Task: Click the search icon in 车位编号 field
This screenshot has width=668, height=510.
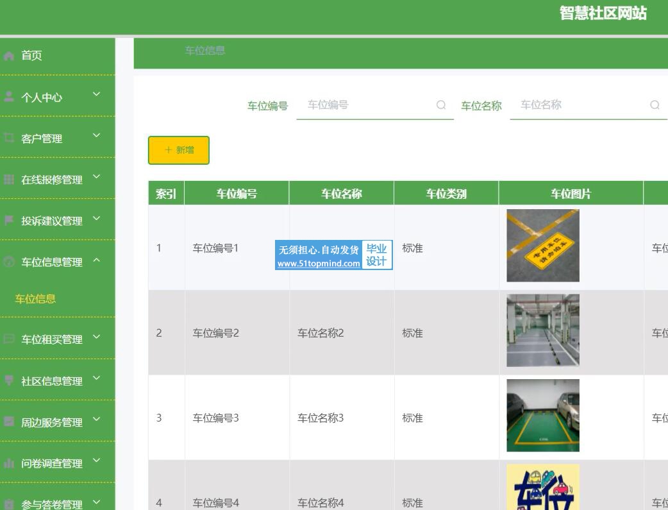Action: coord(441,105)
